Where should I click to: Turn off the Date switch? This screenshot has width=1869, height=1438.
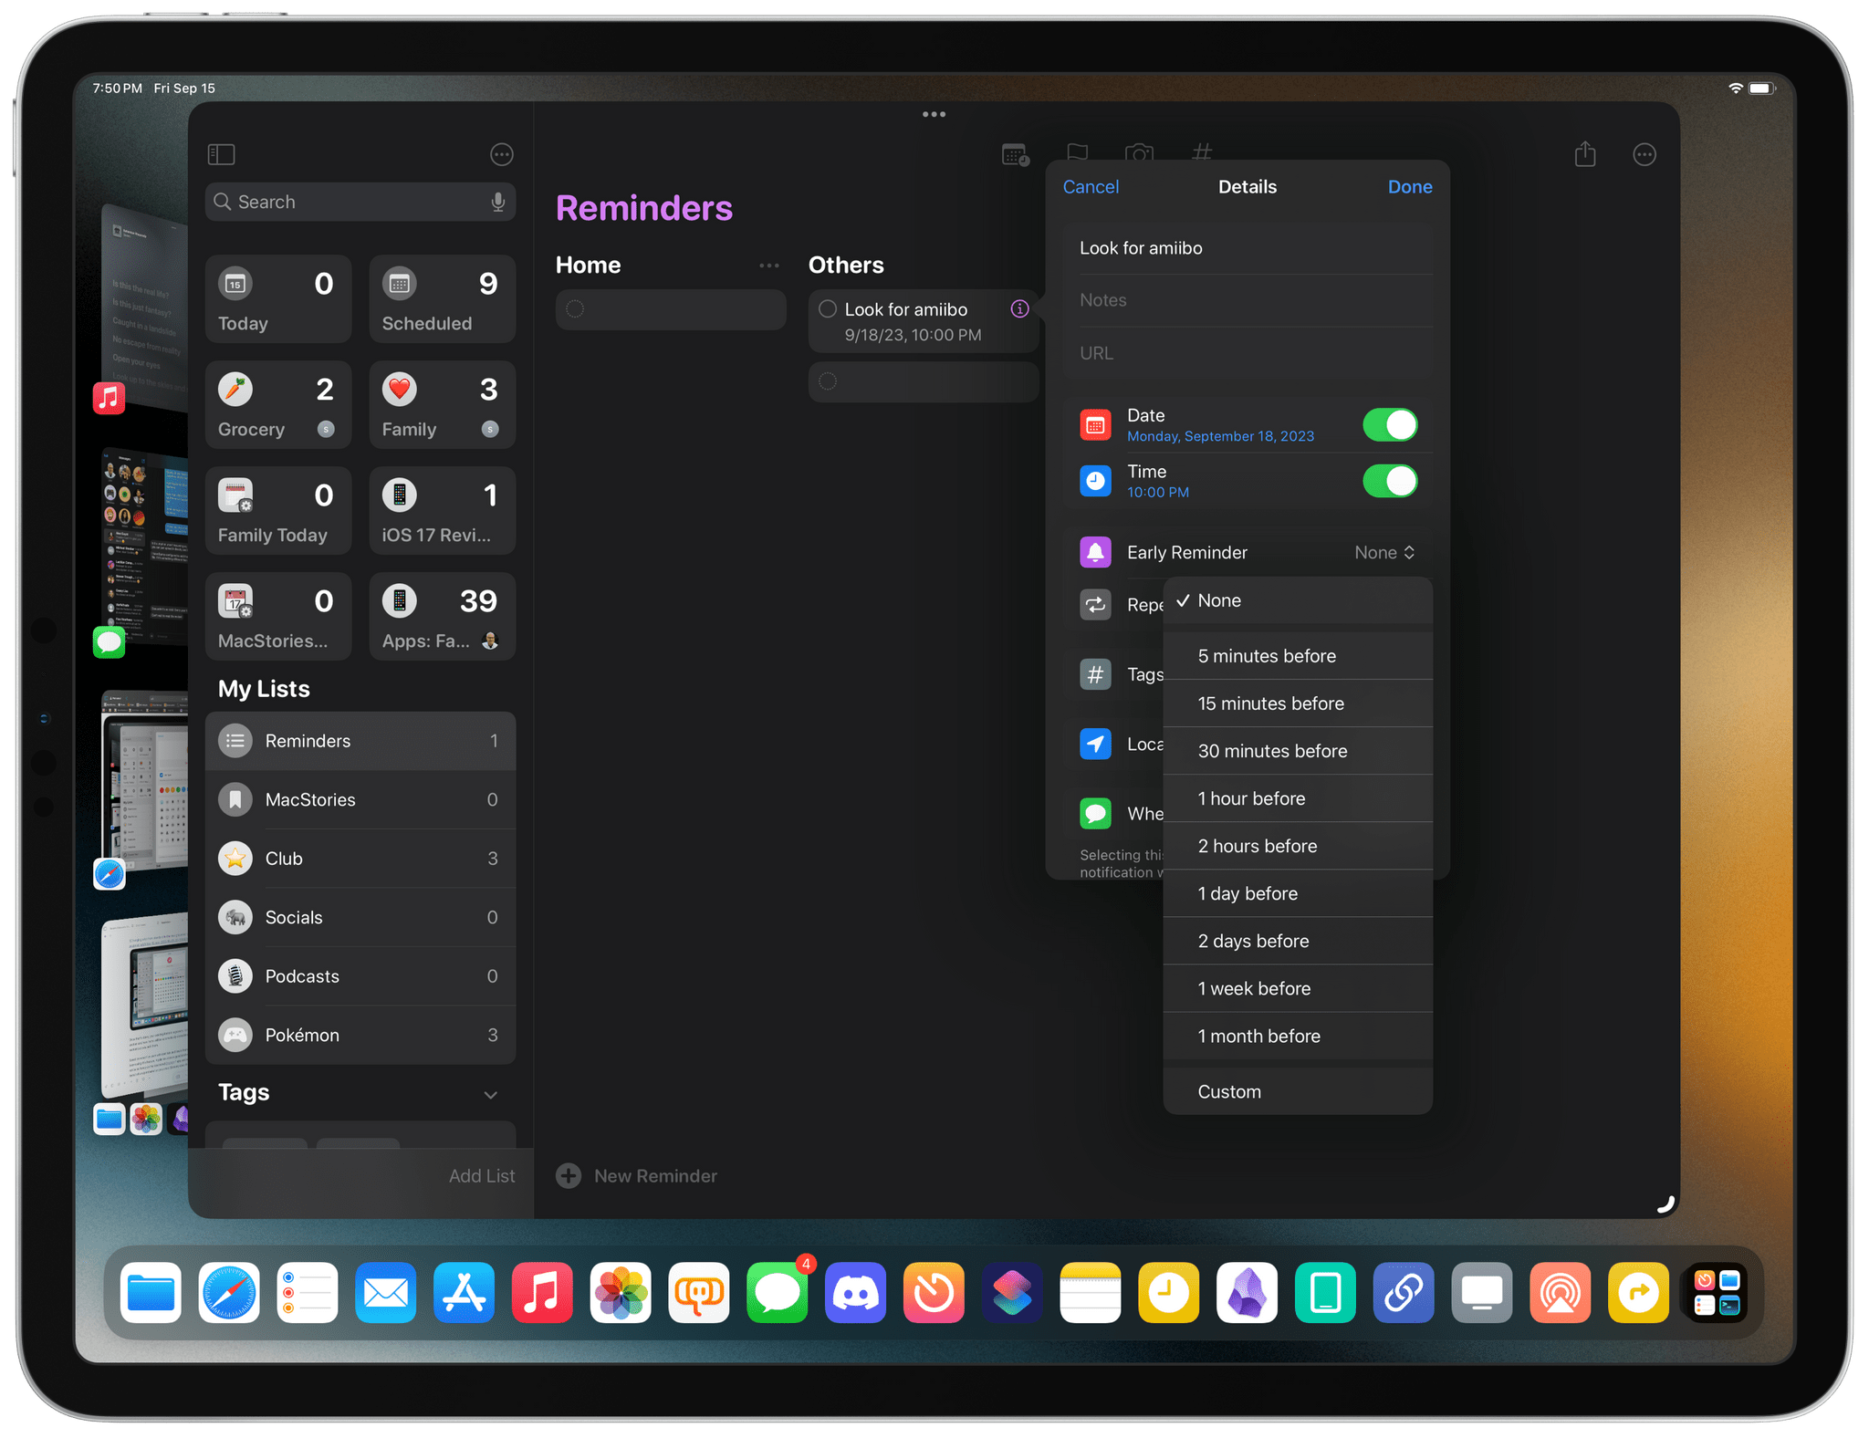coord(1389,424)
